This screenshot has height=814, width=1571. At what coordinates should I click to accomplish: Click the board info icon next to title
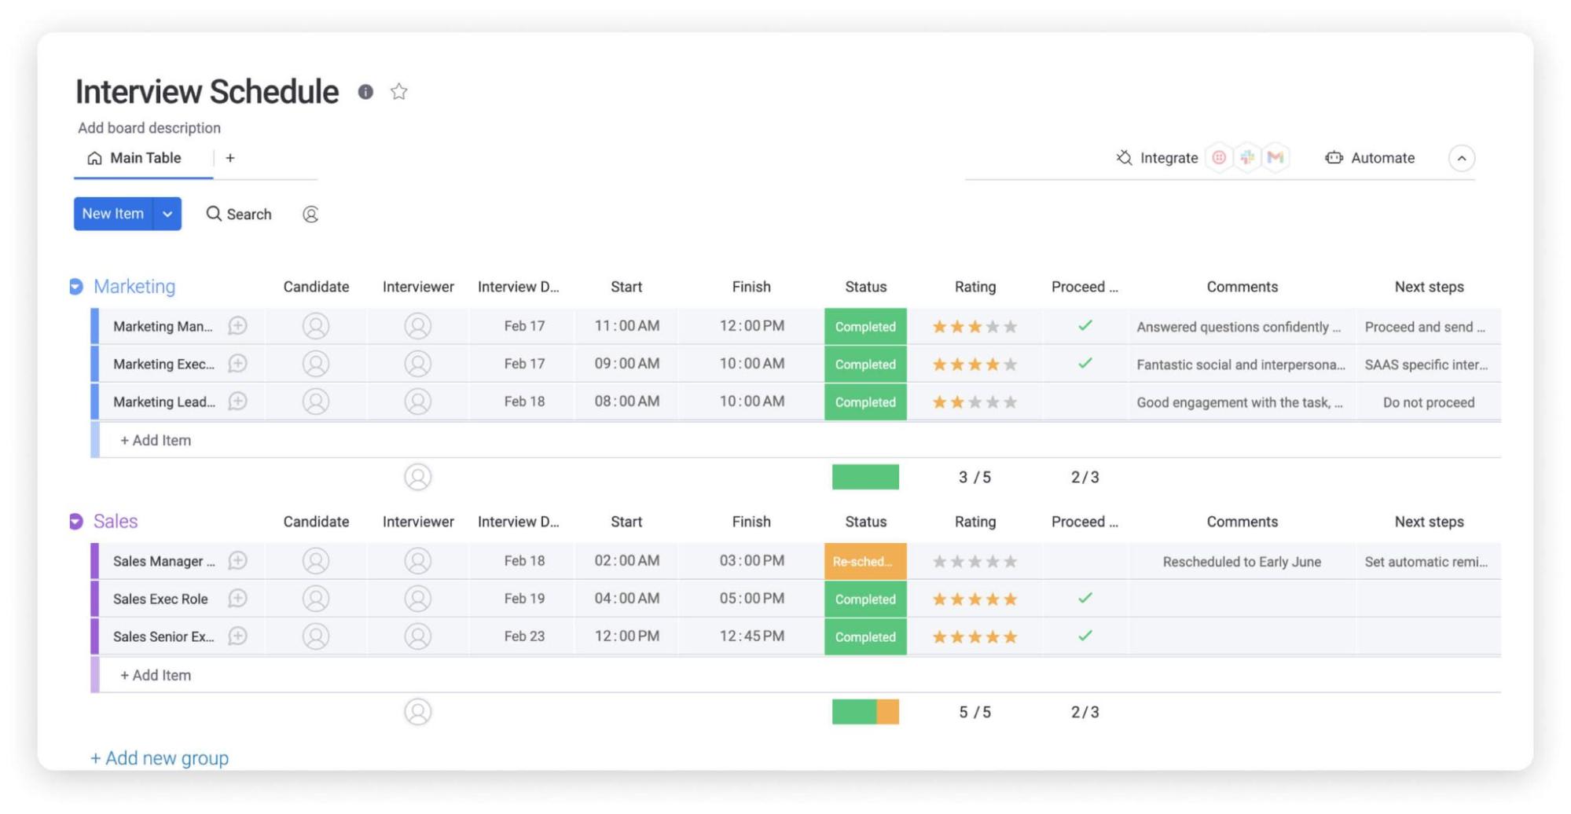point(365,92)
